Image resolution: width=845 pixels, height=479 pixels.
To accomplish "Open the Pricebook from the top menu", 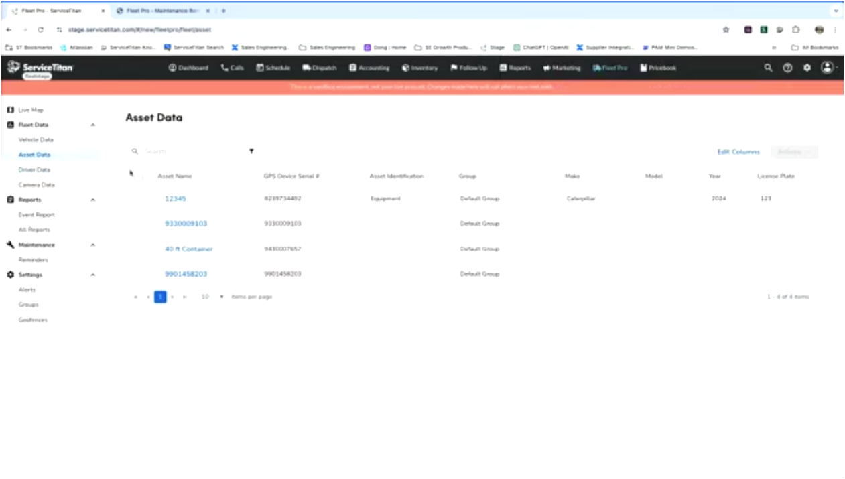I will [x=659, y=68].
